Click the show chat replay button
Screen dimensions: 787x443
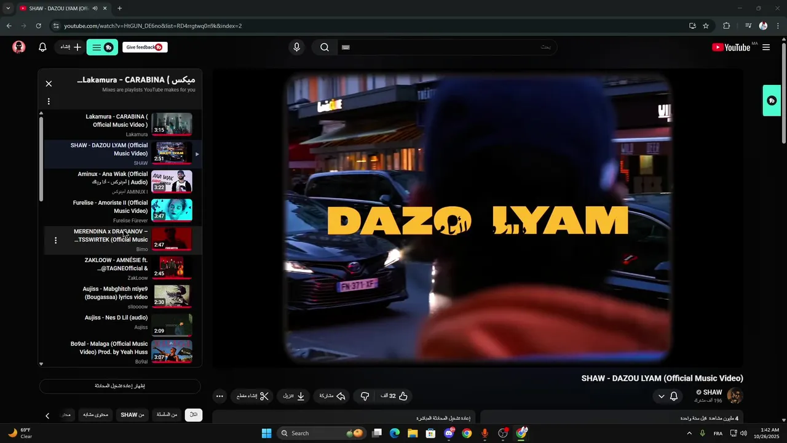point(120,386)
